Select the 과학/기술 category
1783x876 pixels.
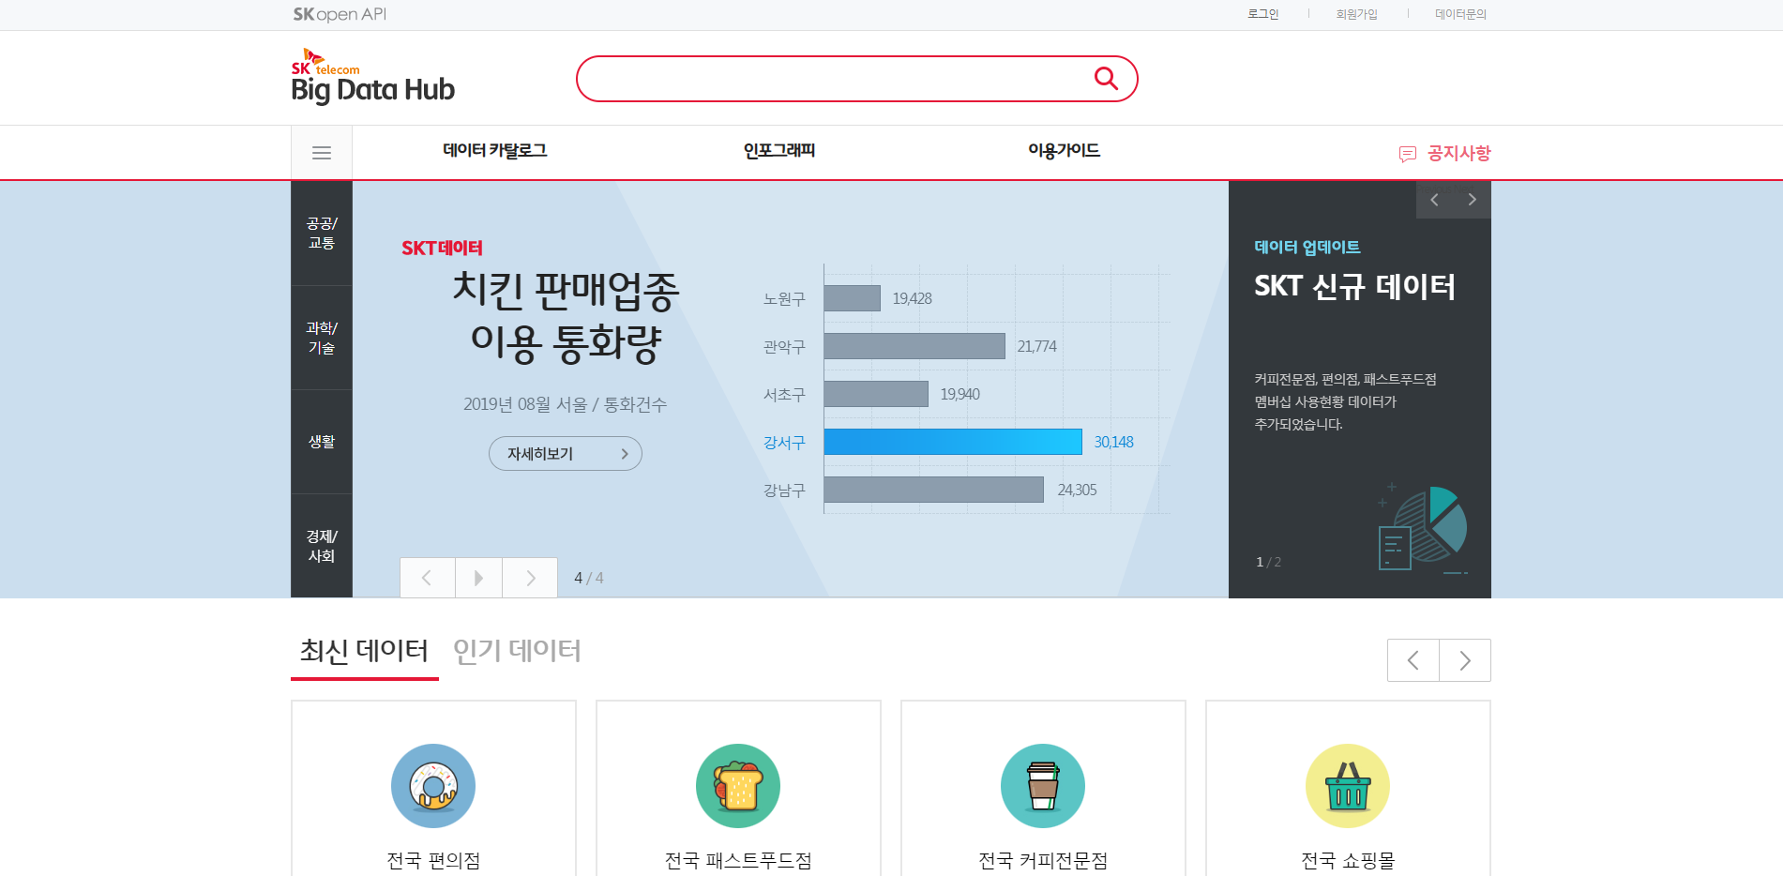[322, 338]
